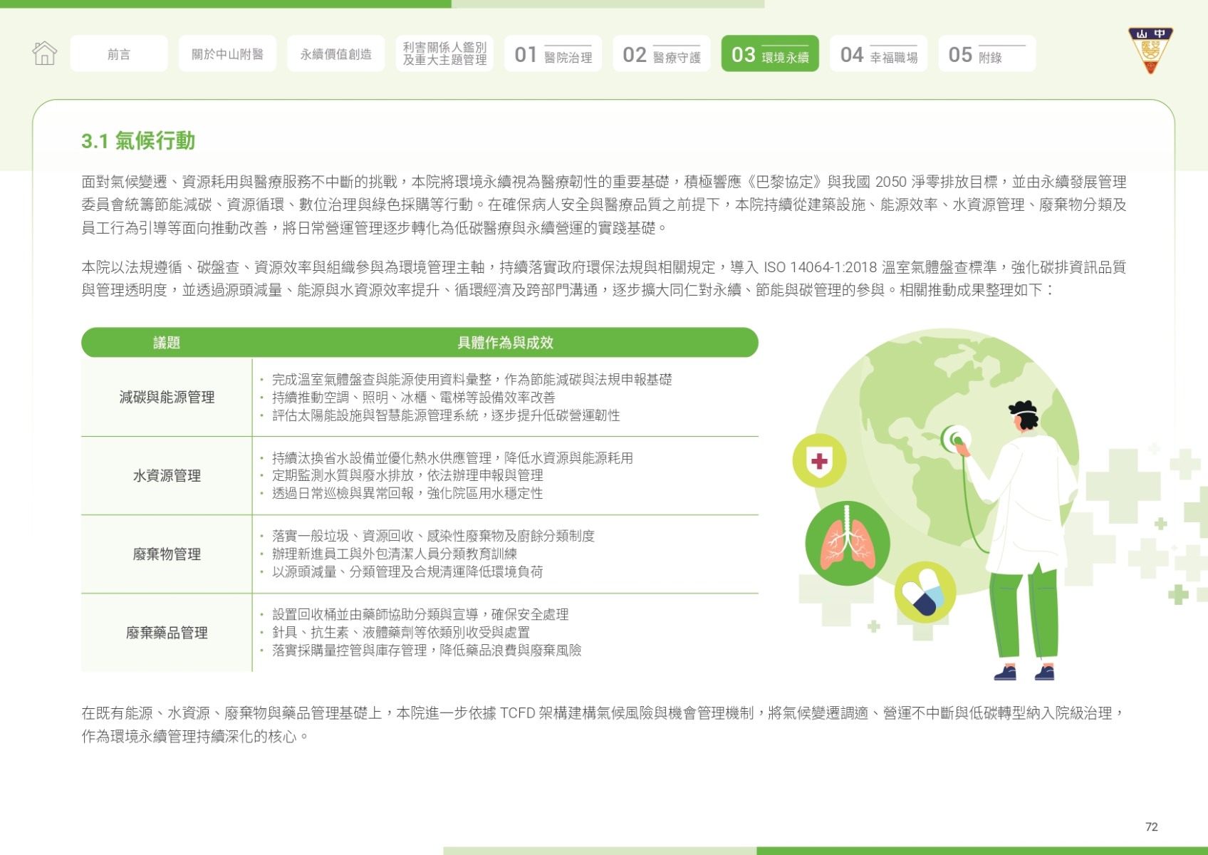This screenshot has width=1208, height=855.
Task: Click the 3.1 氣候行動 heading
Action: point(138,141)
